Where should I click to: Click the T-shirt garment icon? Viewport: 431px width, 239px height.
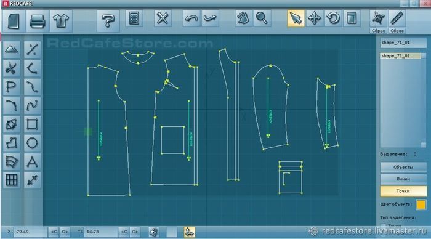[61, 20]
